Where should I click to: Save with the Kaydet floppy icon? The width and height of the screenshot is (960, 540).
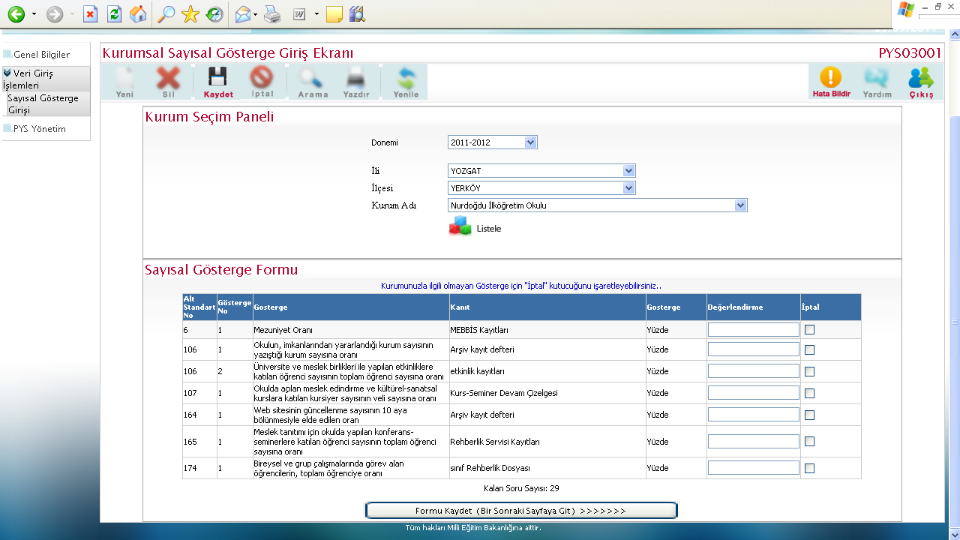[218, 82]
